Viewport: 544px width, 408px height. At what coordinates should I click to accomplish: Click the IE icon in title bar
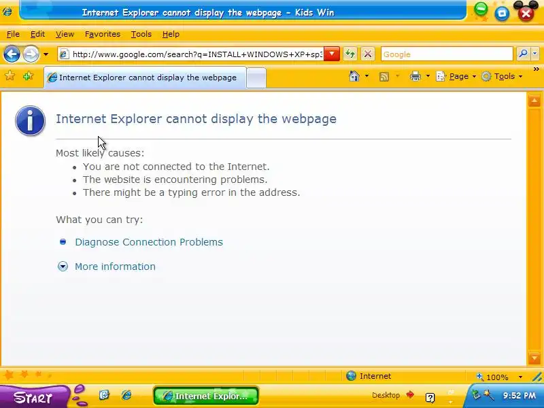(7, 12)
